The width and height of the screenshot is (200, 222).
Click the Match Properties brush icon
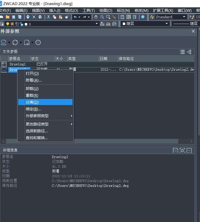[67, 17]
